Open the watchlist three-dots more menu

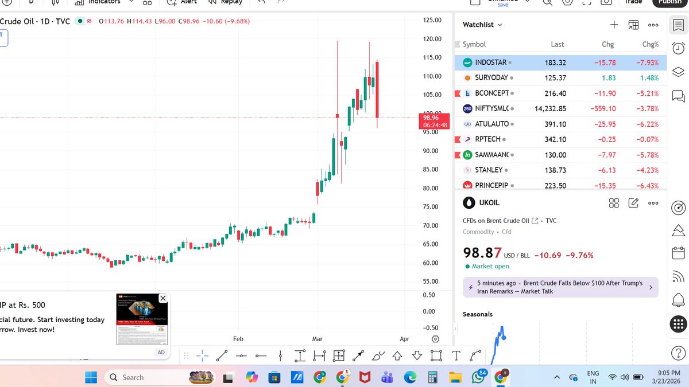(x=653, y=25)
